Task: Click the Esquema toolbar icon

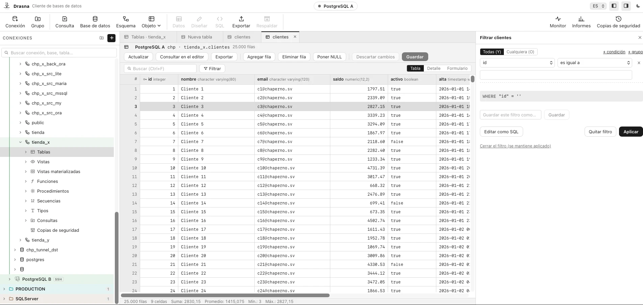Action: pyautogui.click(x=126, y=22)
